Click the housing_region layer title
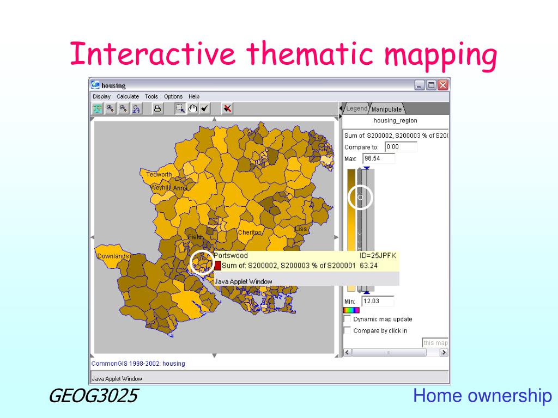This screenshot has width=558, height=418. pos(395,120)
